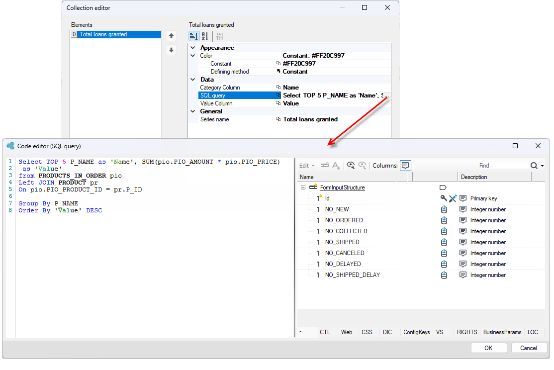
Task: Toggle alphabetical sorting in property grid
Action: click(x=205, y=36)
